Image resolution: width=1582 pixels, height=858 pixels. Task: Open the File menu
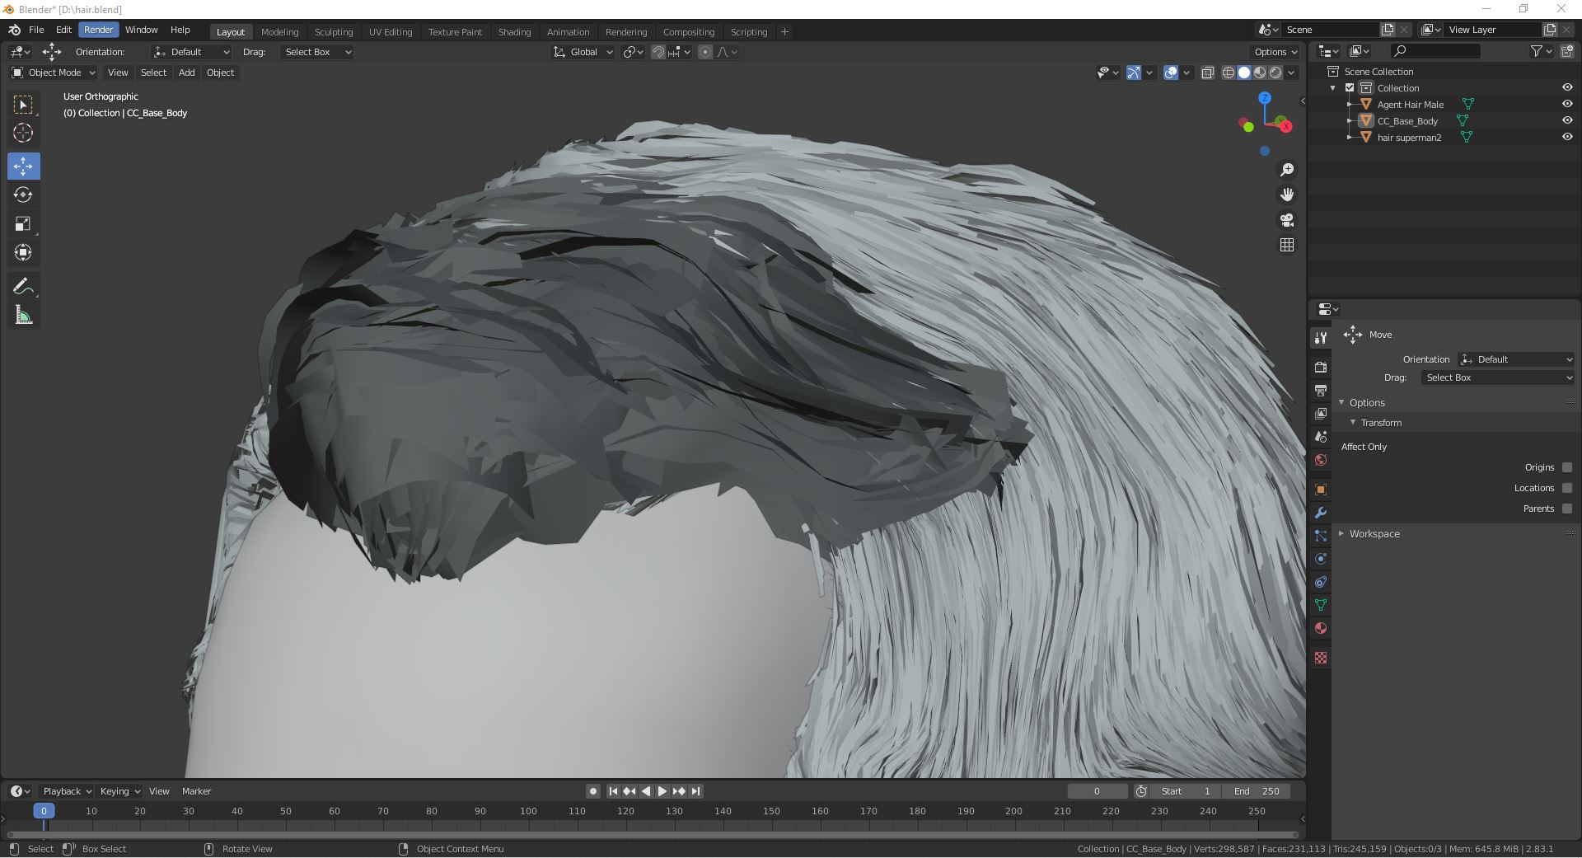pos(36,30)
